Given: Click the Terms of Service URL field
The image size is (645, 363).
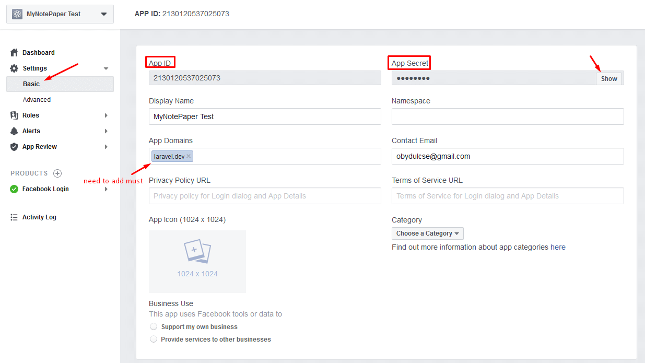Looking at the screenshot, I should [508, 196].
